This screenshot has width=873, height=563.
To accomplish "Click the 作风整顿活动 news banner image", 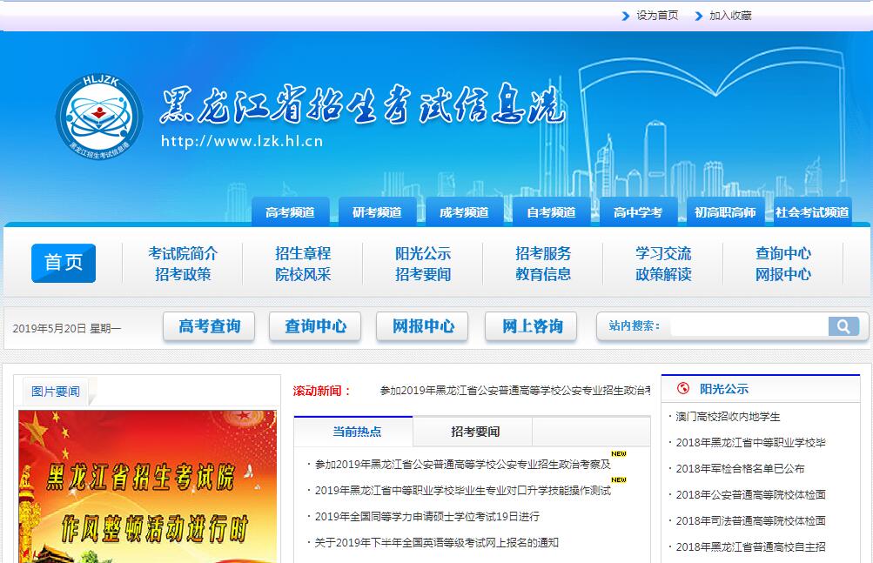I will (147, 487).
